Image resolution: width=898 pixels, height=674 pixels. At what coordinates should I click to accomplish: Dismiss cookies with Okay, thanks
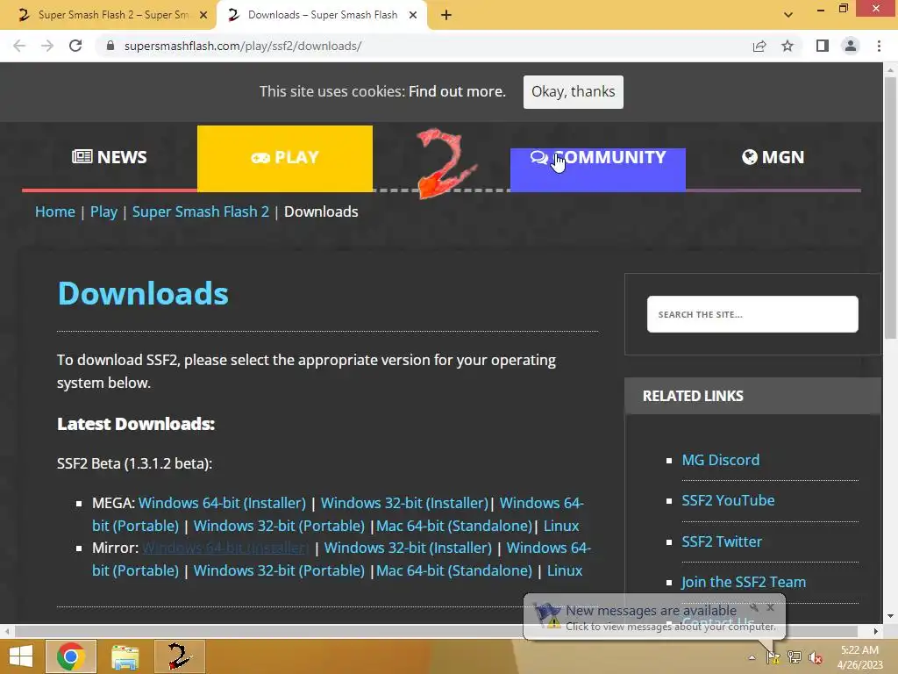click(574, 91)
